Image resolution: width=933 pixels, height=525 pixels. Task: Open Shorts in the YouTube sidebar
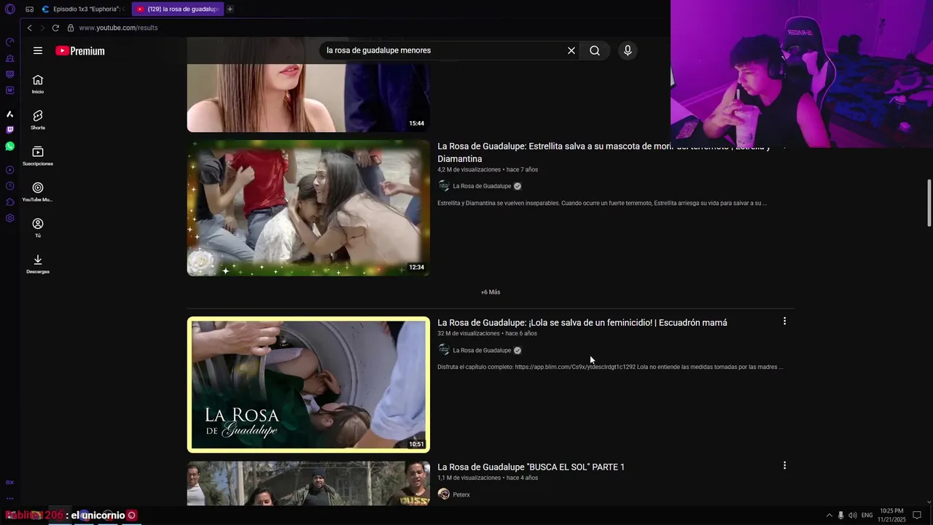pyautogui.click(x=38, y=120)
